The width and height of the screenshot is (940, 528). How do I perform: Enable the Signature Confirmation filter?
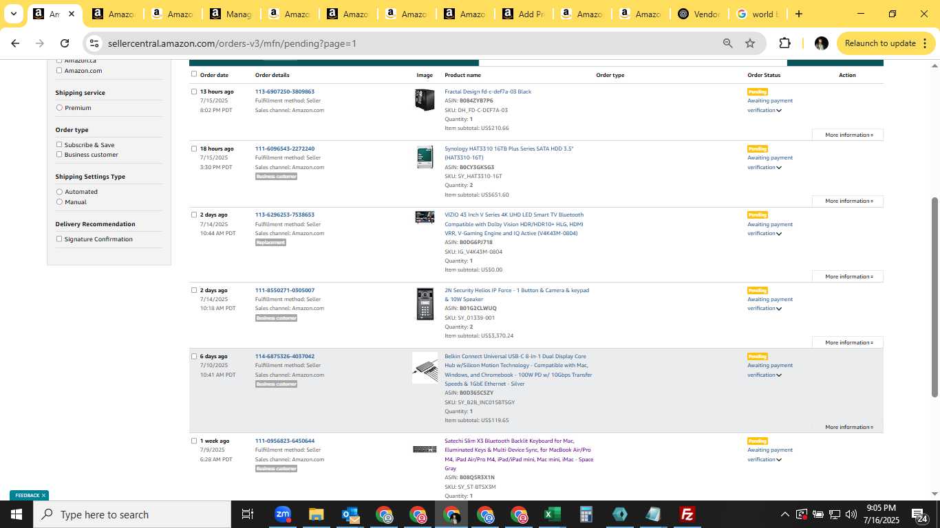point(59,239)
